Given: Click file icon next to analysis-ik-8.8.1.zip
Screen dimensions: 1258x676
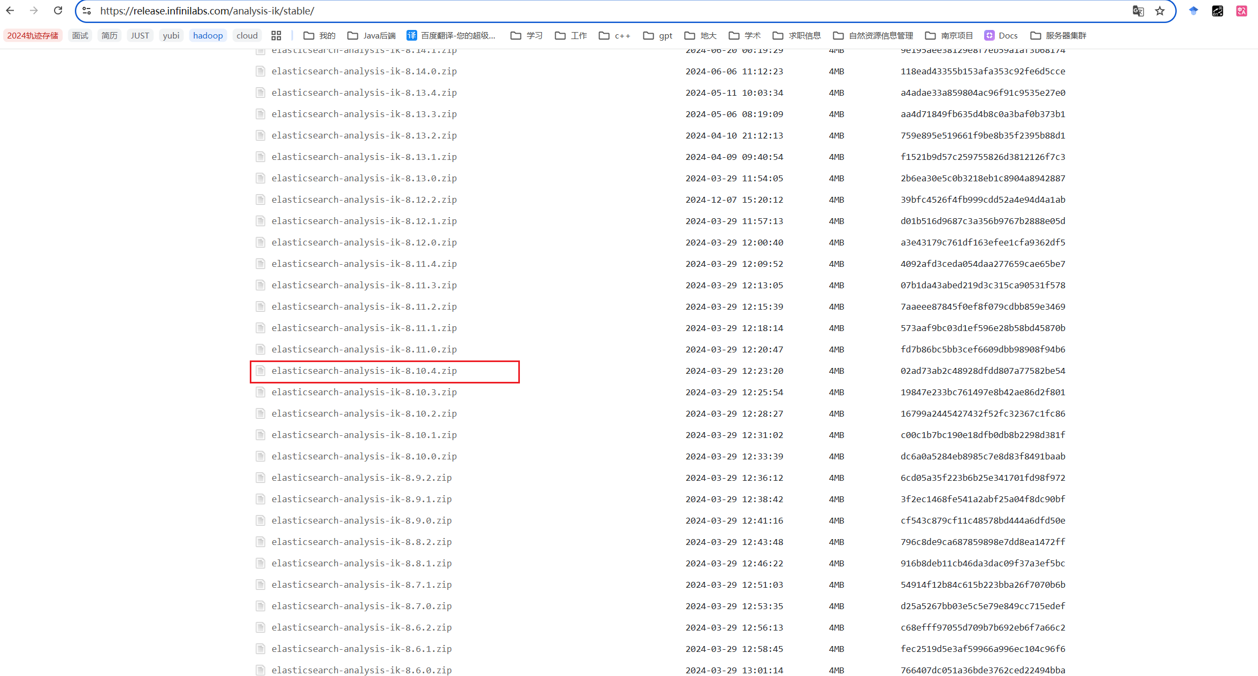Looking at the screenshot, I should [x=260, y=563].
